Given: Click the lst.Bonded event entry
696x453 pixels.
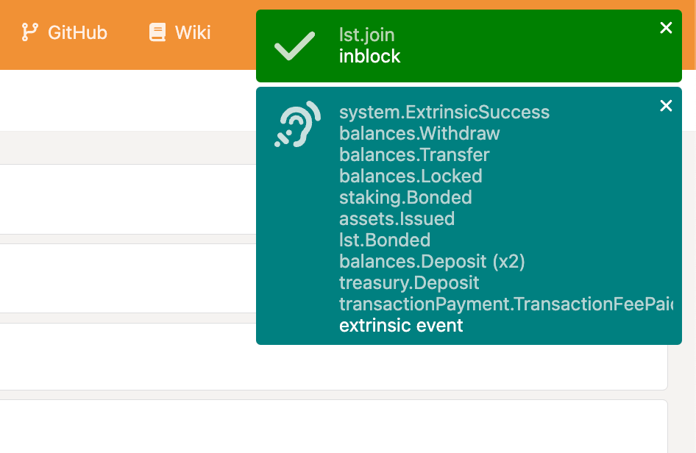Looking at the screenshot, I should 385,240.
